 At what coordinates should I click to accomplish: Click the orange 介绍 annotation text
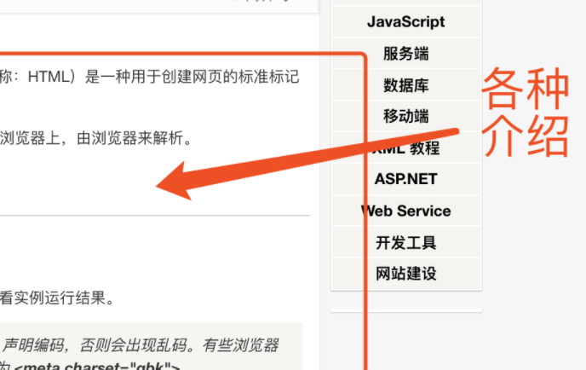(x=525, y=136)
